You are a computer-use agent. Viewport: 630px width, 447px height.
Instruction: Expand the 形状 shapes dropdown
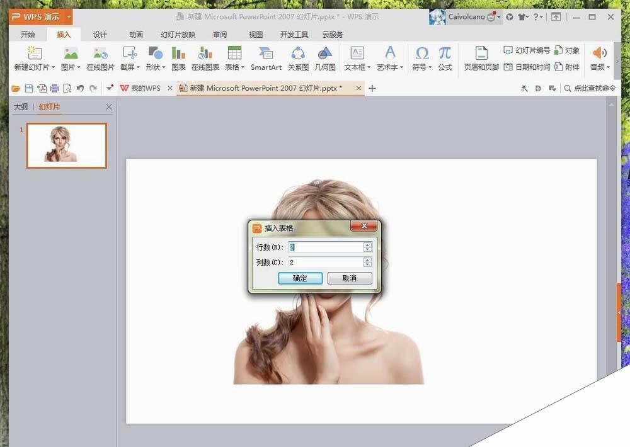coord(155,67)
